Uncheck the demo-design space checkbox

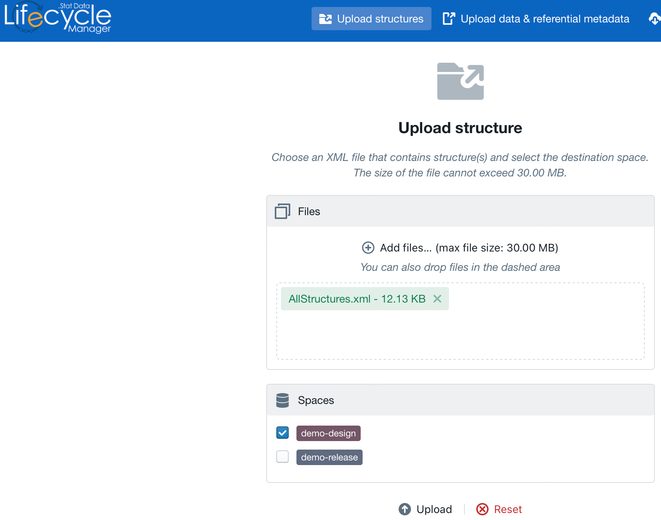pos(283,433)
